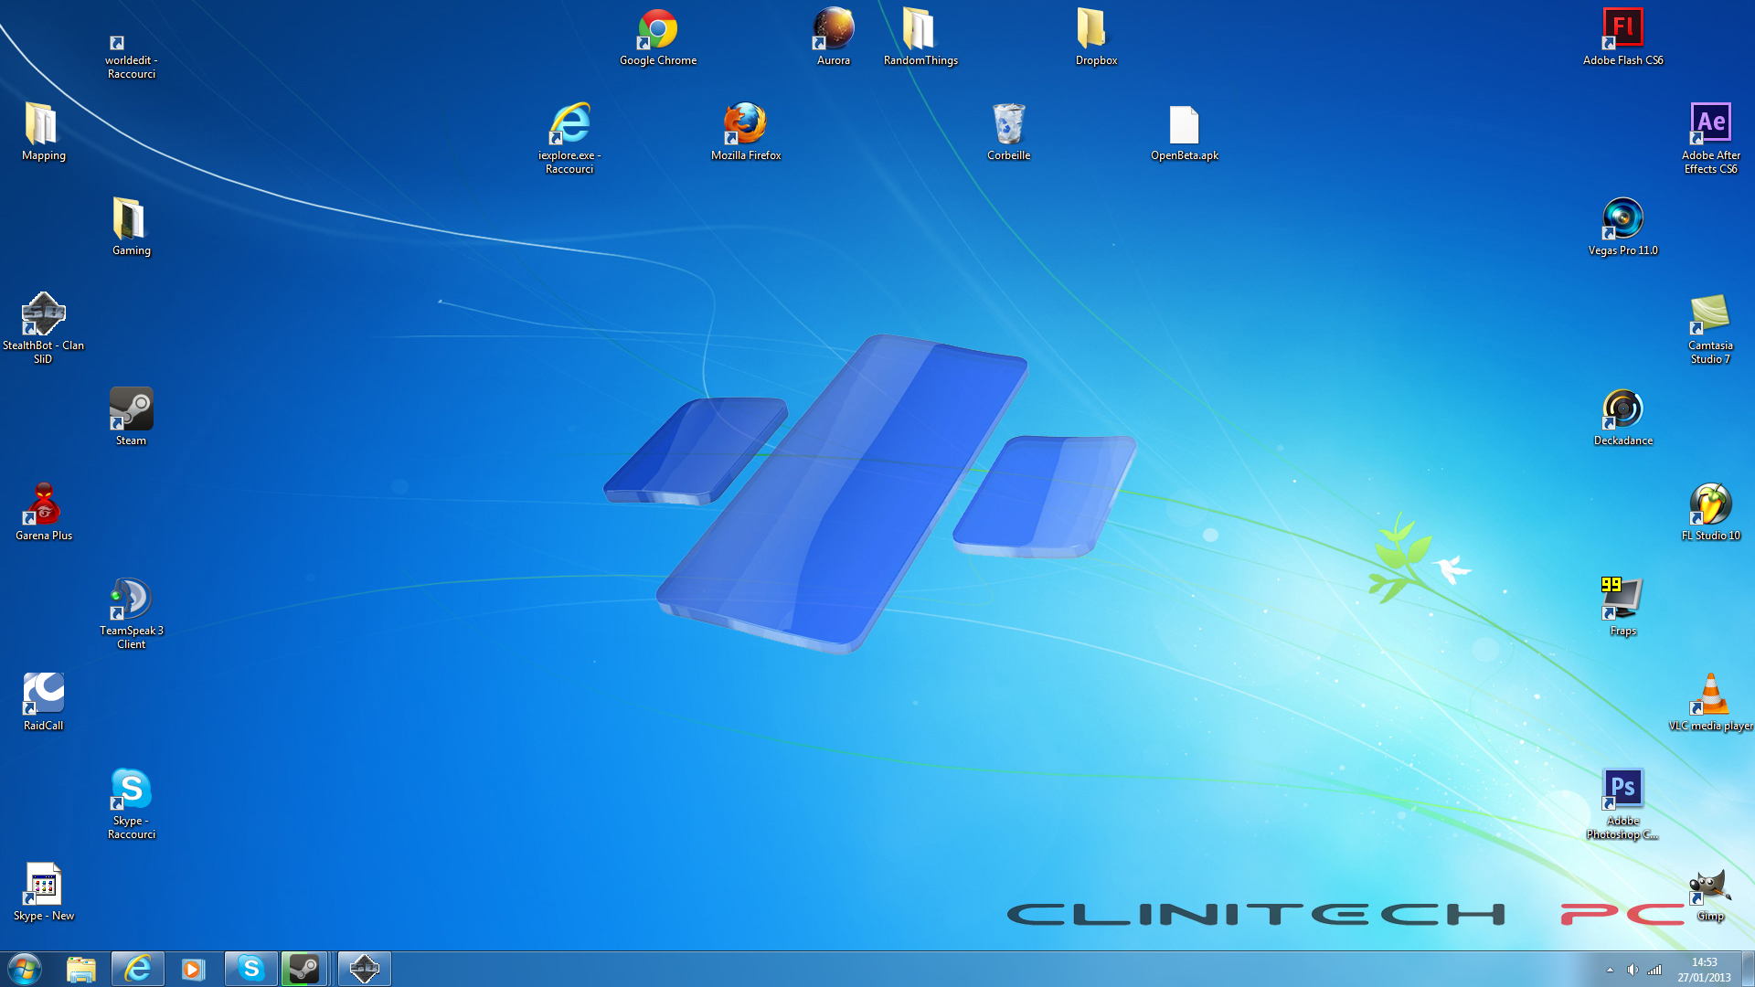Viewport: 1755px width, 987px height.
Task: Select the Mozilla Firefox icon
Action: pyautogui.click(x=746, y=133)
